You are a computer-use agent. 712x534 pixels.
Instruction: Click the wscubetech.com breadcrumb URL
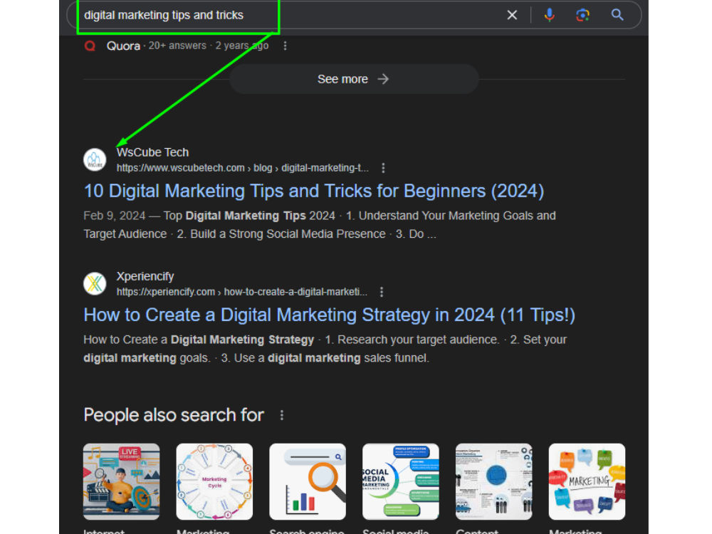click(242, 168)
